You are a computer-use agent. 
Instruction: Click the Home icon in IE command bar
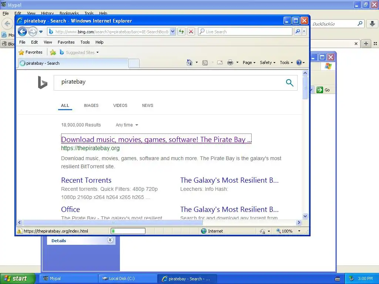click(x=189, y=62)
